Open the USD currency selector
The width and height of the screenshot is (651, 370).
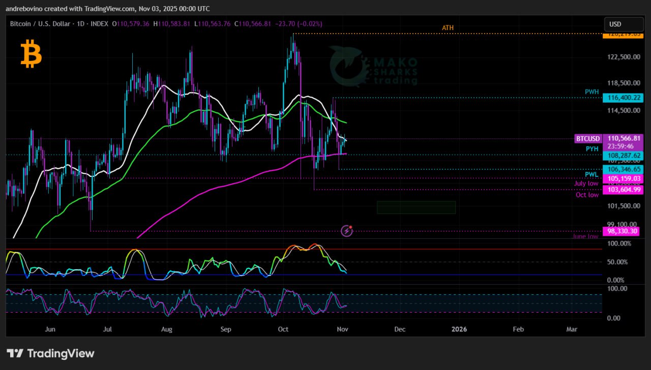point(623,24)
